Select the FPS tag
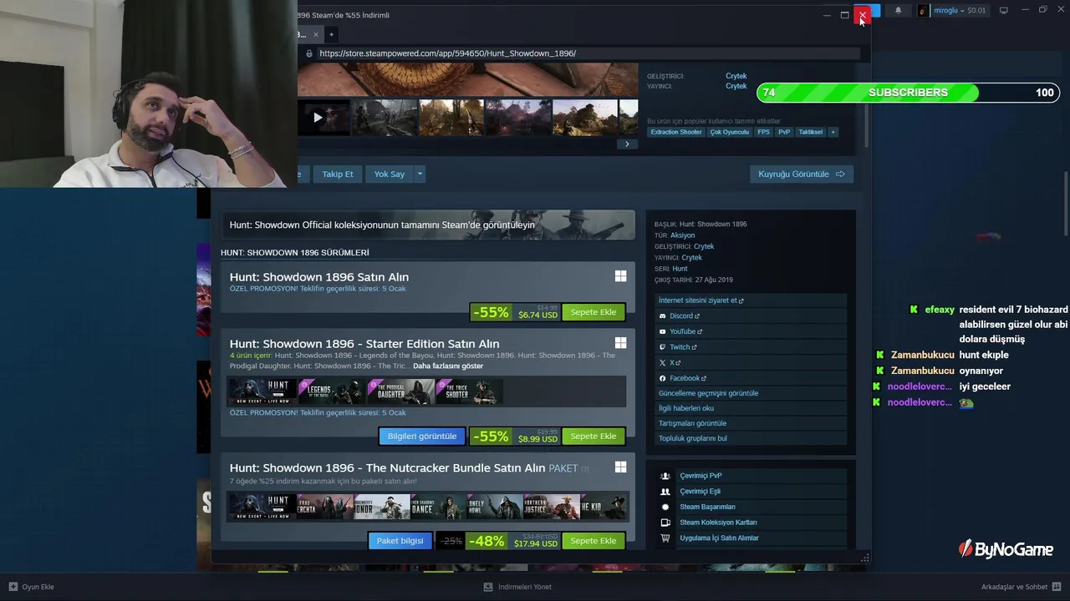The width and height of the screenshot is (1070, 601). [763, 132]
